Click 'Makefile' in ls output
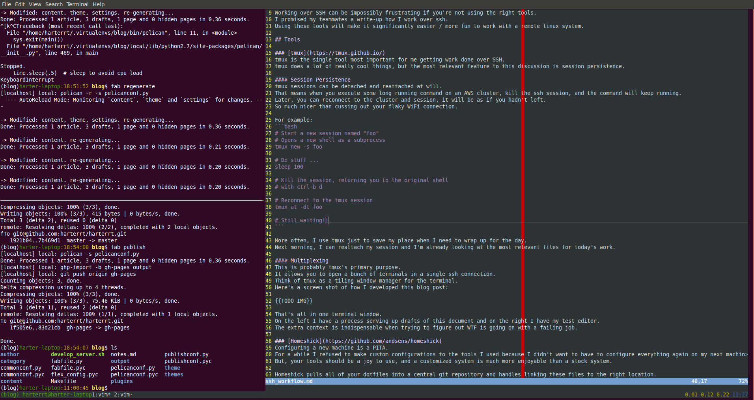Image resolution: width=754 pixels, height=400 pixels. pos(63,381)
